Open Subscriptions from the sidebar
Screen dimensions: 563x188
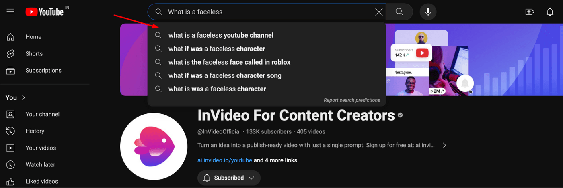click(43, 71)
